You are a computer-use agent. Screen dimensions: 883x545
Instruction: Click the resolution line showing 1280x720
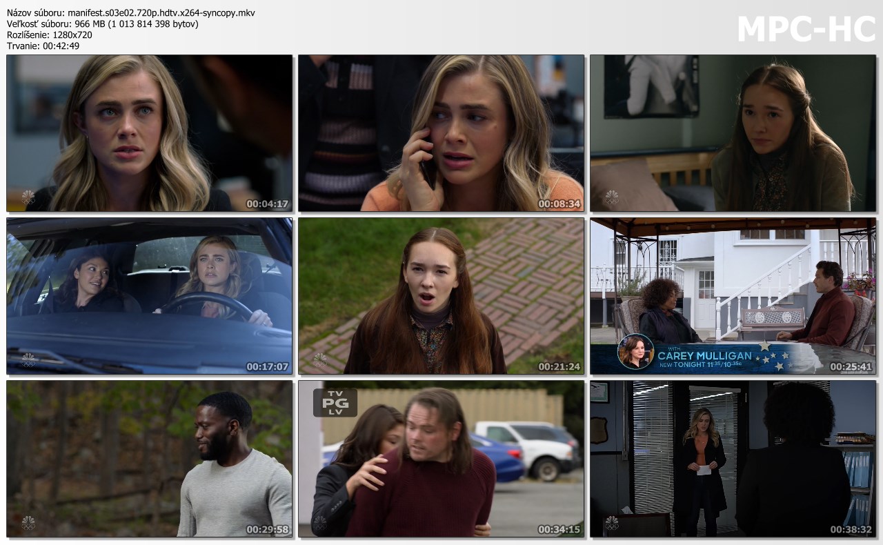(49, 35)
